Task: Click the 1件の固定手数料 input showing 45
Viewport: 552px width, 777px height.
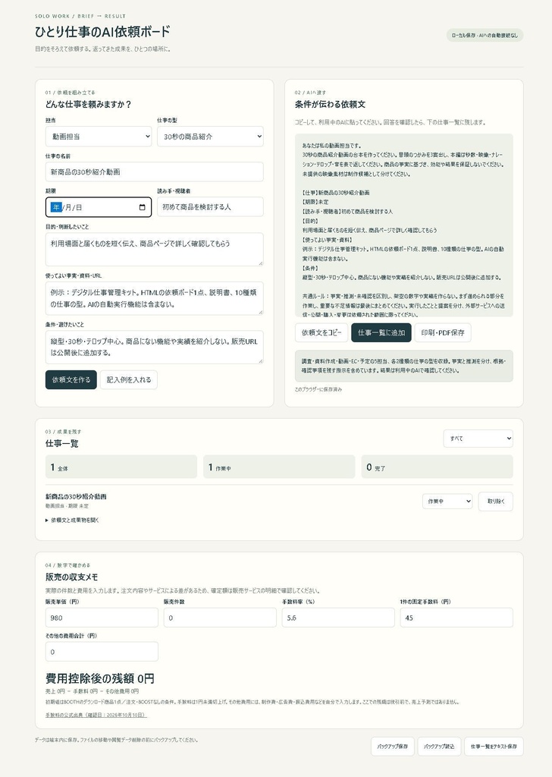Action: (x=456, y=618)
